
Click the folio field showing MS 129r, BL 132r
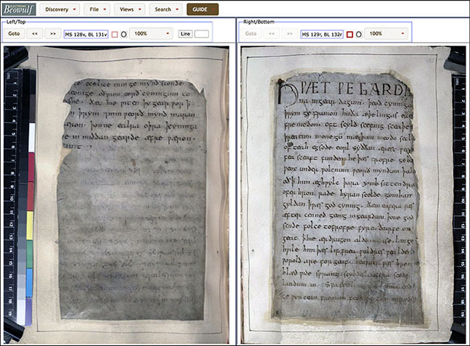pyautogui.click(x=322, y=34)
